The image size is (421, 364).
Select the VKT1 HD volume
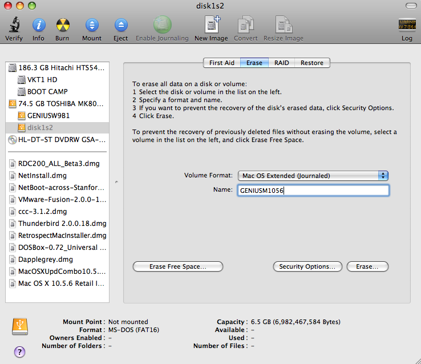coord(57,80)
